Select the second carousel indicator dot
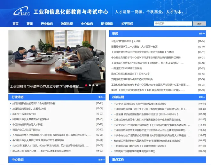211x165 pixels. [90, 85]
